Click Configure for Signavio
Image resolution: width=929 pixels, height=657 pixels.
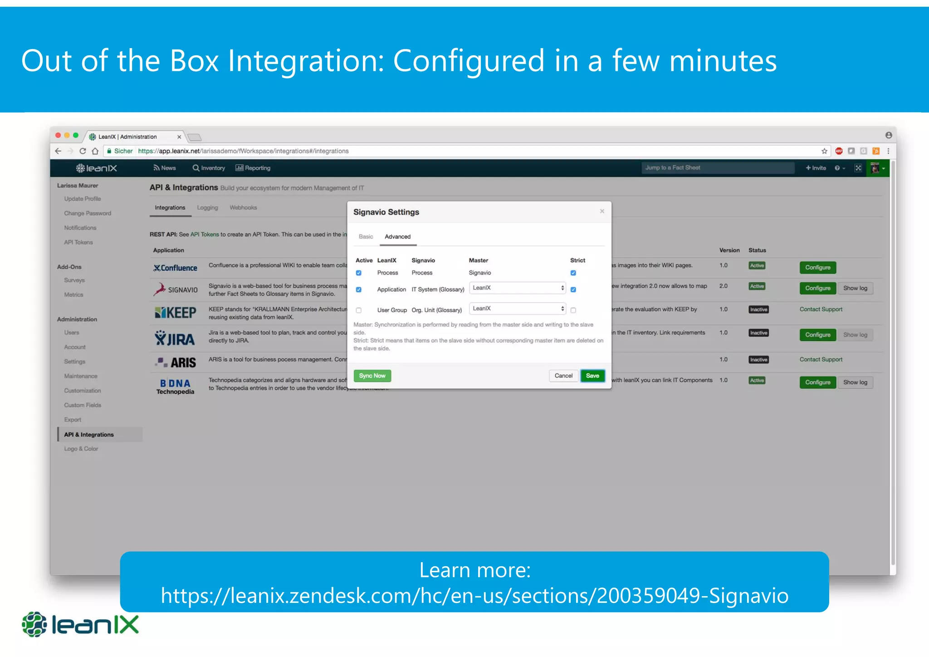tap(818, 288)
